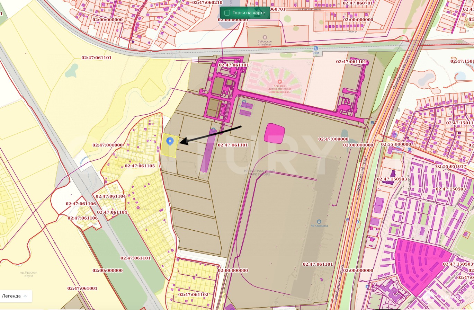Click the bright magenta rounded parcel
Screen dimensions: 474x310
coord(274,133)
